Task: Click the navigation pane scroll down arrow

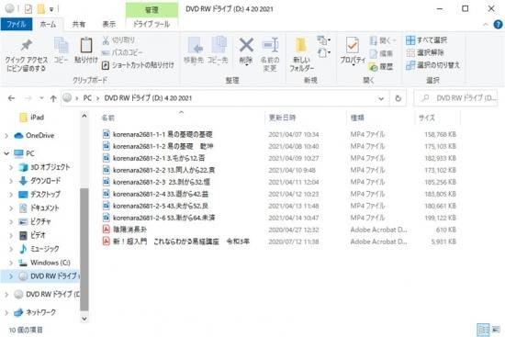Action: (x=84, y=319)
